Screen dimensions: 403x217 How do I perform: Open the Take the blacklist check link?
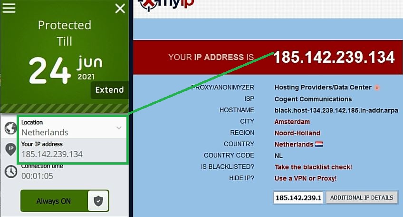[x=313, y=167]
